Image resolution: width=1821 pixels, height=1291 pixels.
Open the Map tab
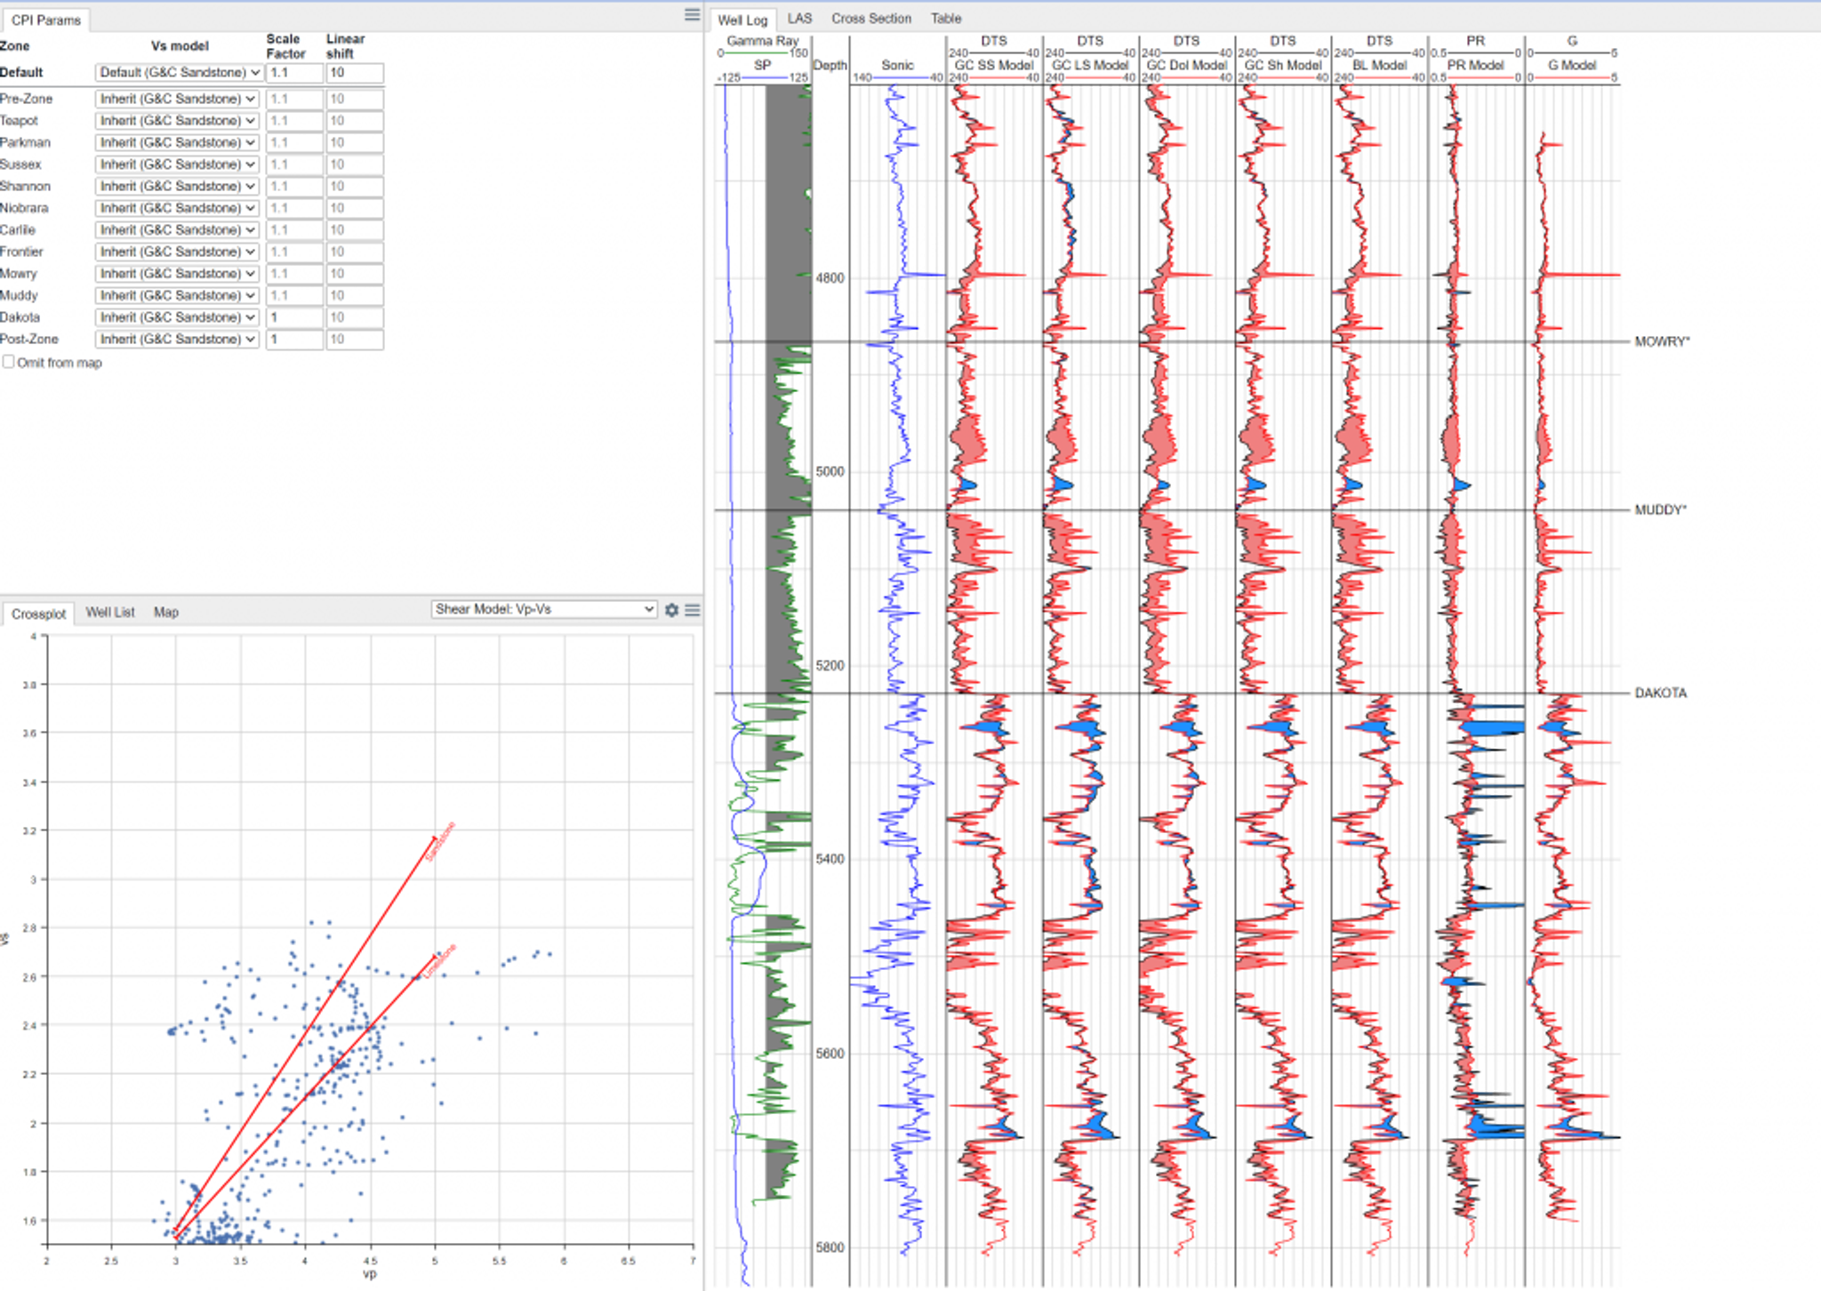(x=166, y=613)
